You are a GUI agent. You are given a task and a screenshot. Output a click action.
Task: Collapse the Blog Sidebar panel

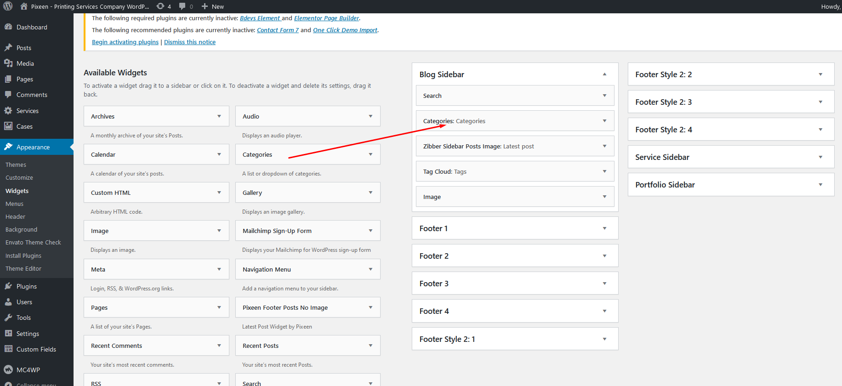pos(604,74)
